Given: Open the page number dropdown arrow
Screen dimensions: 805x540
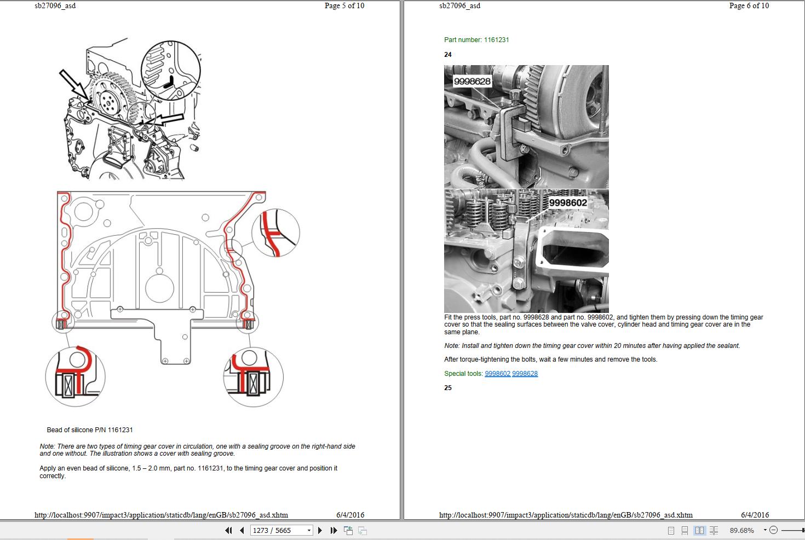Looking at the screenshot, I should 309,530.
